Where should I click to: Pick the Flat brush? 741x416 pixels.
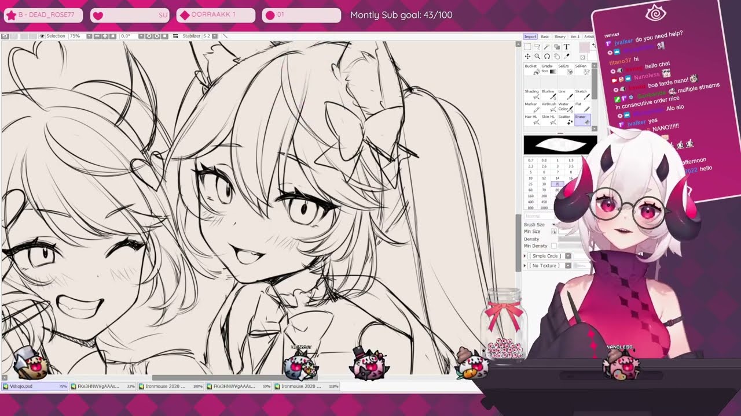coord(582,107)
